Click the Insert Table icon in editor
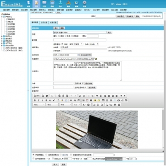This screenshot has width=166, height=166. click(103, 100)
